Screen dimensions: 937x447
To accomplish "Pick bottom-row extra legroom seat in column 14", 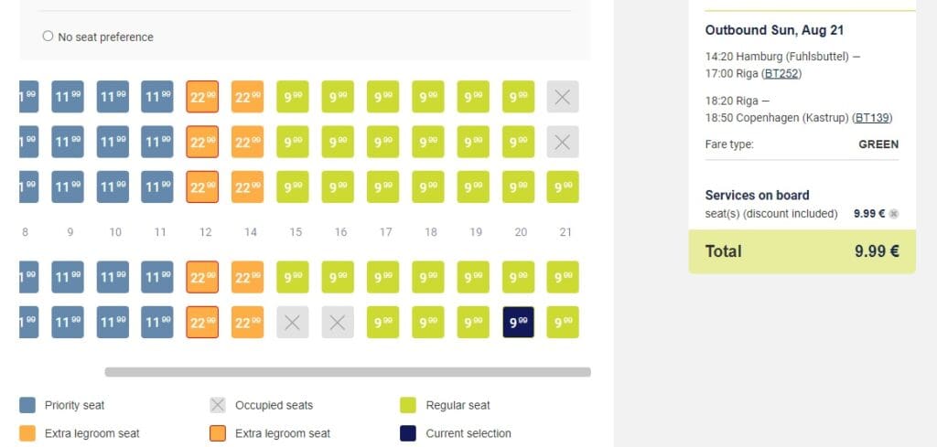I will pyautogui.click(x=248, y=322).
